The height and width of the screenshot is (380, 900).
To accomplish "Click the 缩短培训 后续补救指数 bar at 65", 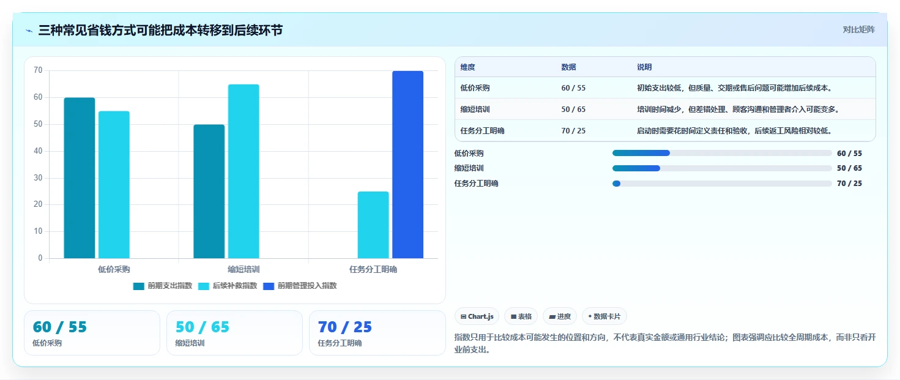I will pos(244,171).
